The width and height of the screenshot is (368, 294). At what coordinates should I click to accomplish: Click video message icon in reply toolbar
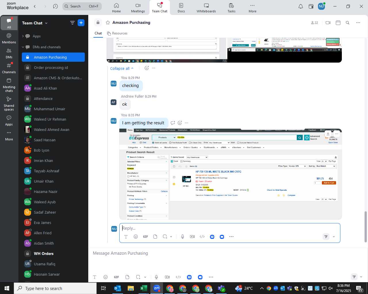[192, 237]
